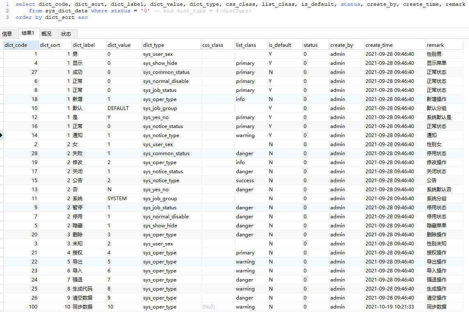Click the css_class column header
The width and height of the screenshot is (469, 318).
pos(218,45)
